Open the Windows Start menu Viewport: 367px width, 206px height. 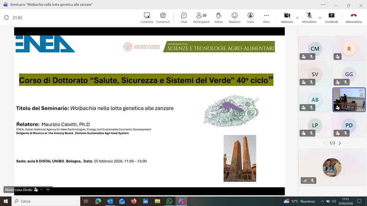[5, 201]
